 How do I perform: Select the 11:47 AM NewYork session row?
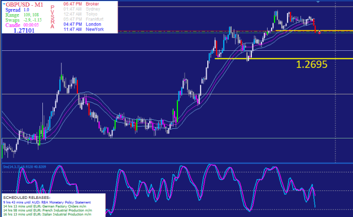84,29
